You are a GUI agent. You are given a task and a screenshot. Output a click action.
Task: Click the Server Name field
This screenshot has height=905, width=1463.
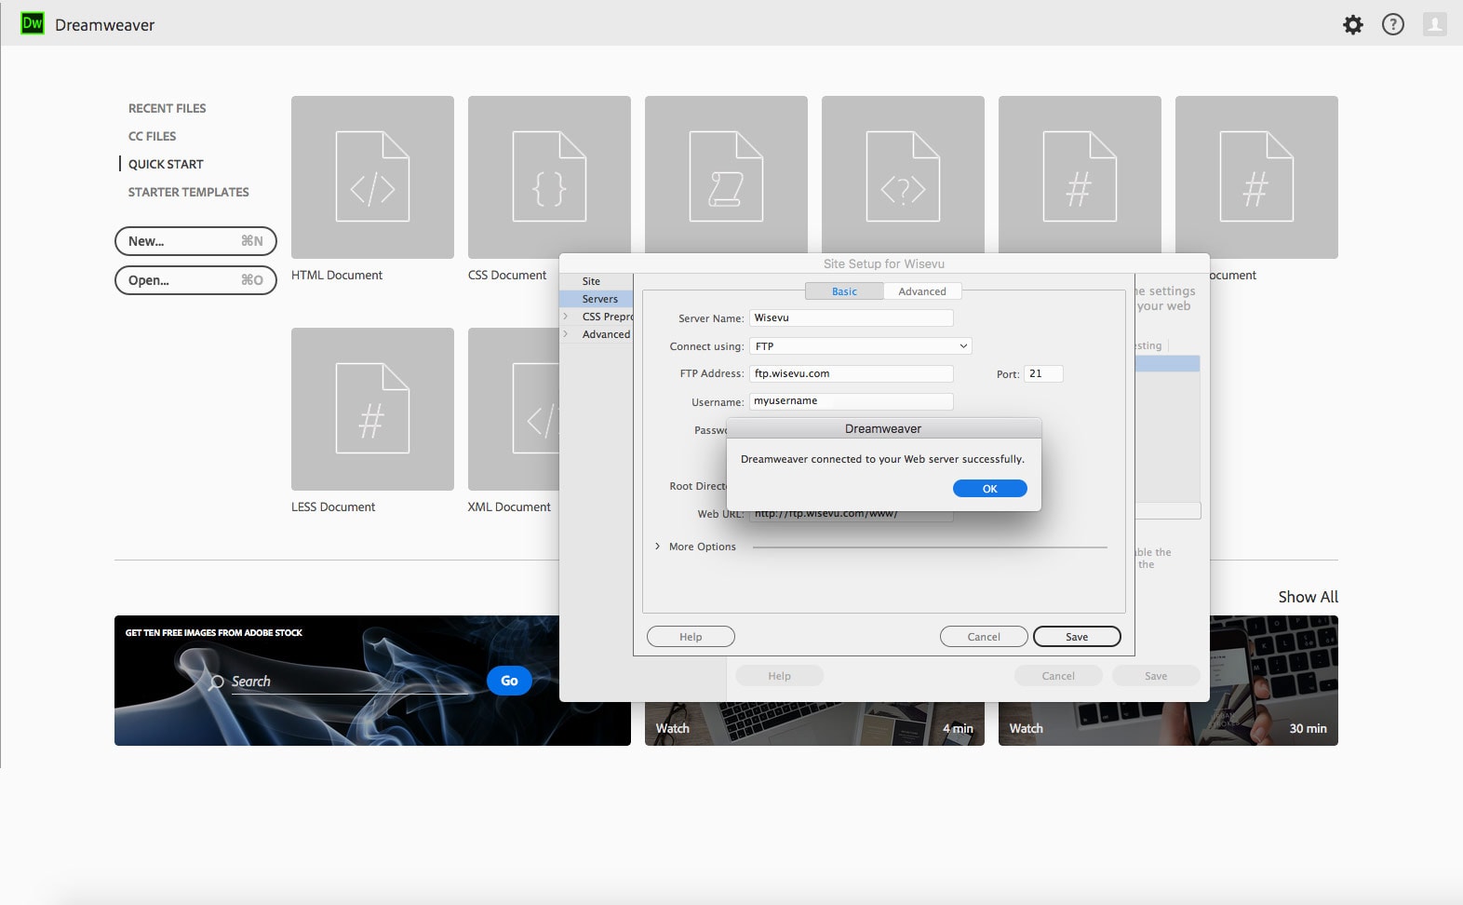tap(852, 318)
